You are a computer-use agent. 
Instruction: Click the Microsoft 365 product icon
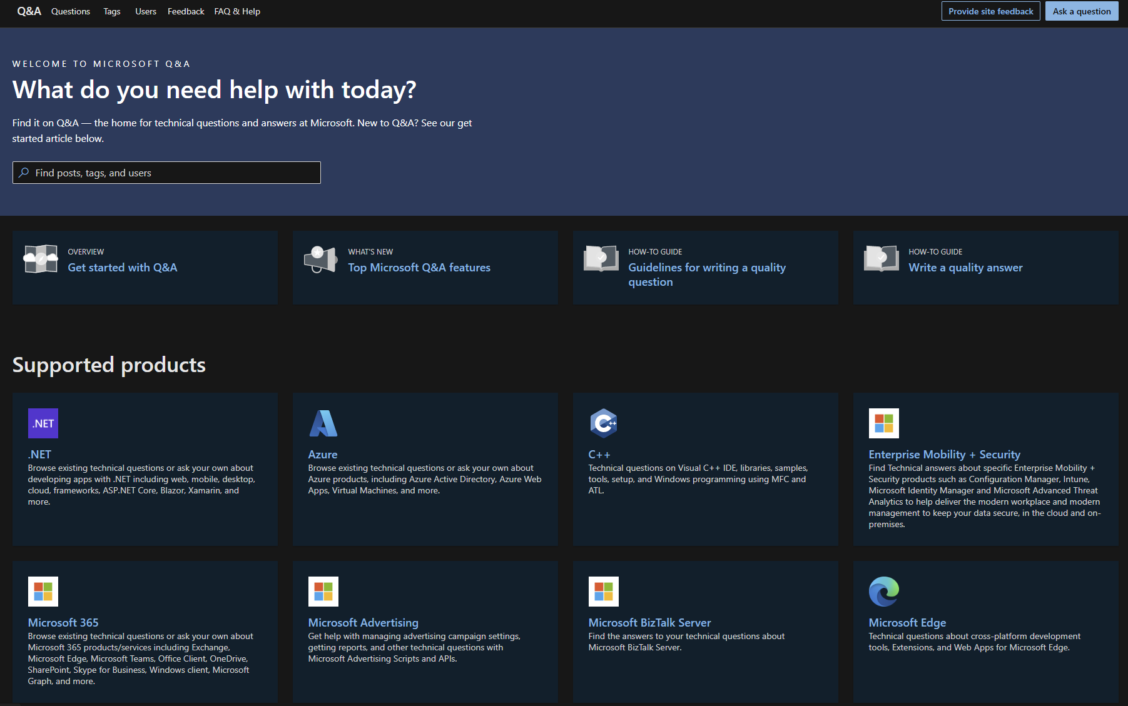(43, 591)
